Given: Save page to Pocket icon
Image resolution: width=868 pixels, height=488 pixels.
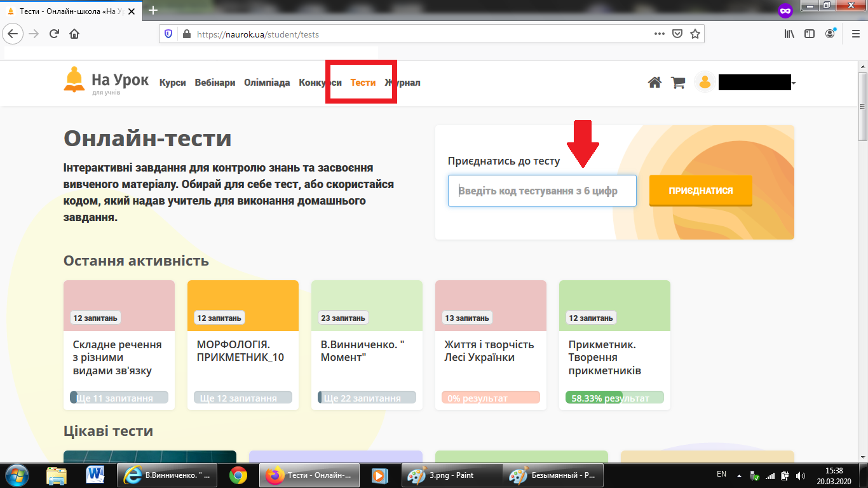Looking at the screenshot, I should point(678,34).
